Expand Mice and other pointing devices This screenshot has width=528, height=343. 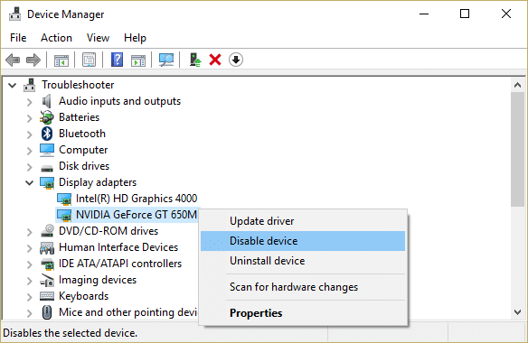[x=30, y=313]
